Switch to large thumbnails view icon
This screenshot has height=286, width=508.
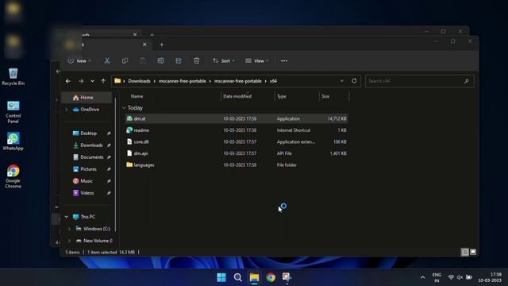473,252
